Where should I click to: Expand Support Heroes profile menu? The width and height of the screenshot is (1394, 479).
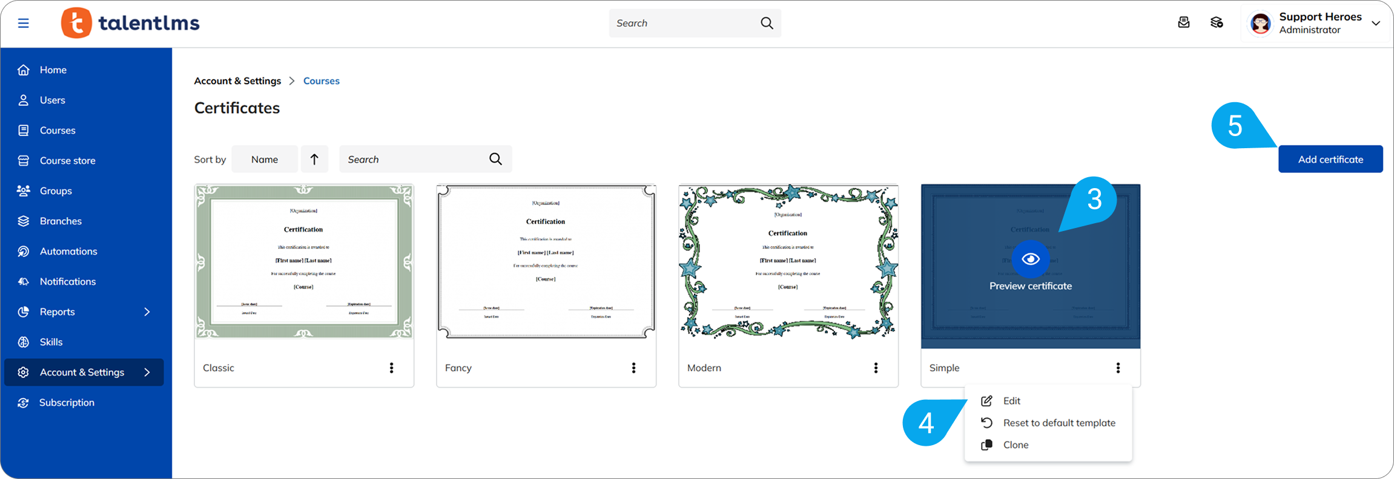click(1376, 23)
